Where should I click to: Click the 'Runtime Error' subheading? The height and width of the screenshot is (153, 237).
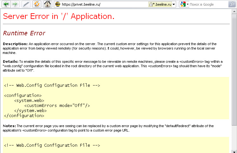pos(24,33)
